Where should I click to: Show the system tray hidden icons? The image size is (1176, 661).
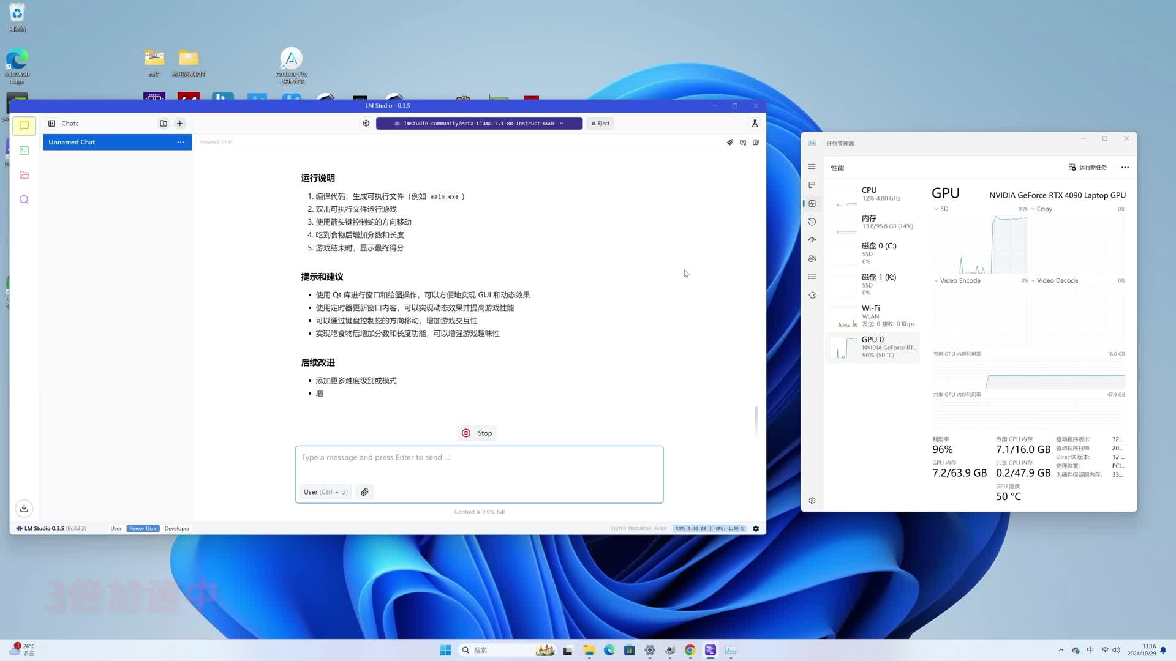[1061, 650]
